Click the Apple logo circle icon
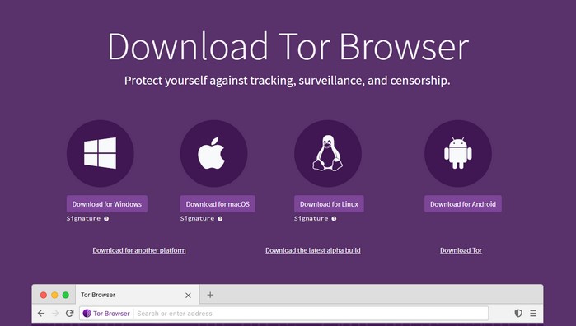The width and height of the screenshot is (576, 326). point(213,153)
